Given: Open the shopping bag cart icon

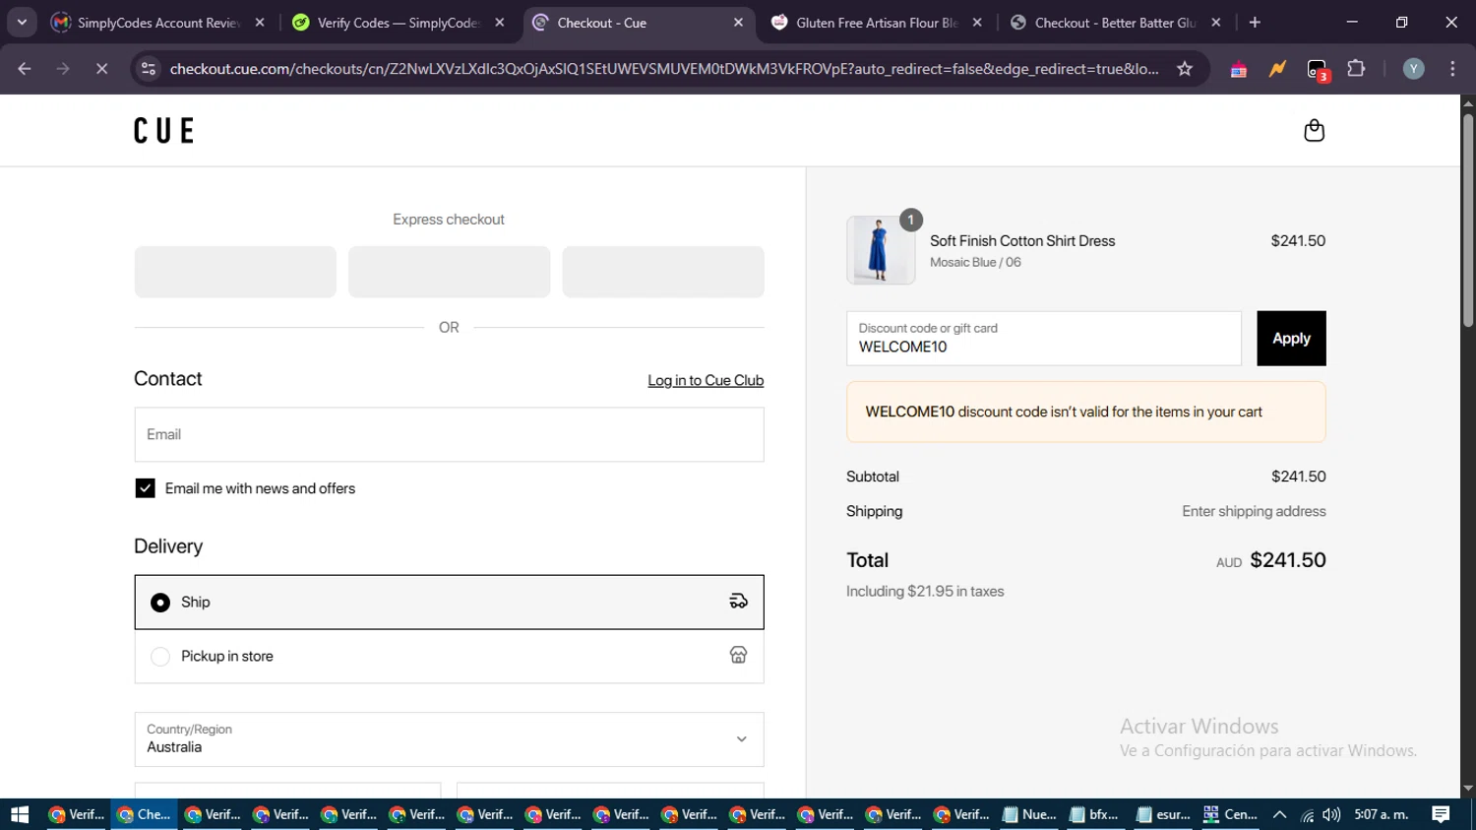Looking at the screenshot, I should [x=1314, y=131].
